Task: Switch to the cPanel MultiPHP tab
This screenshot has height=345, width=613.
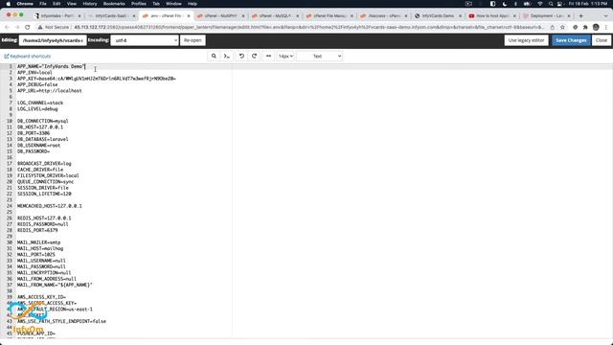Action: pos(220,15)
